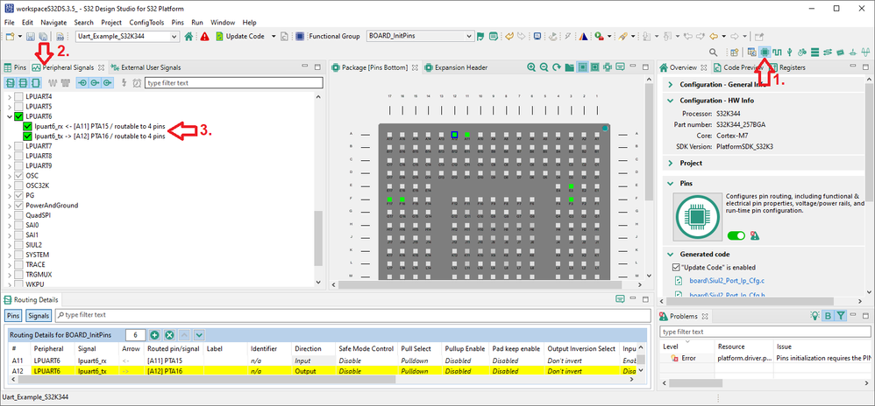Click the lightning bolt icon in signals toolbar
Image resolution: width=875 pixels, height=406 pixels.
point(124,83)
